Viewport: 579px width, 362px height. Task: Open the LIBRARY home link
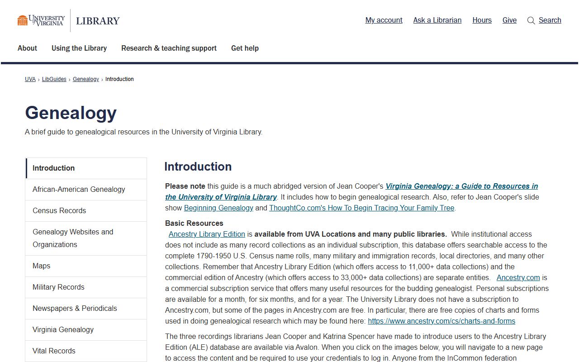(98, 21)
